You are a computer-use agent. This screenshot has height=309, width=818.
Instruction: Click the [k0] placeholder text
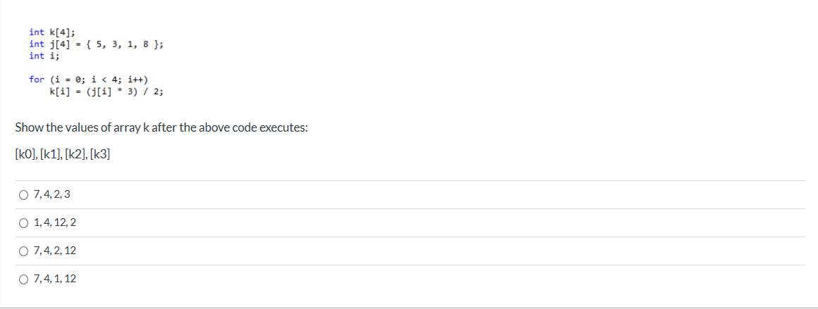point(25,154)
